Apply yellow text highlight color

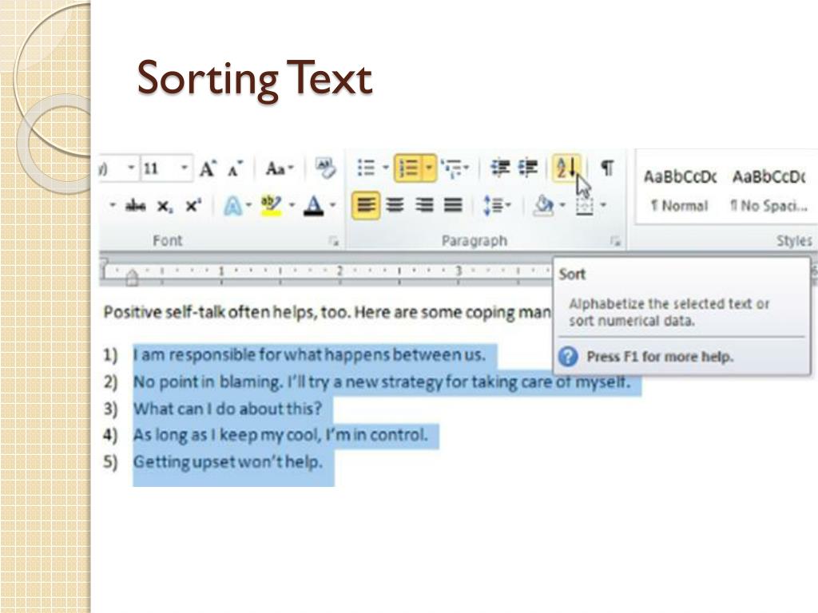(x=272, y=206)
